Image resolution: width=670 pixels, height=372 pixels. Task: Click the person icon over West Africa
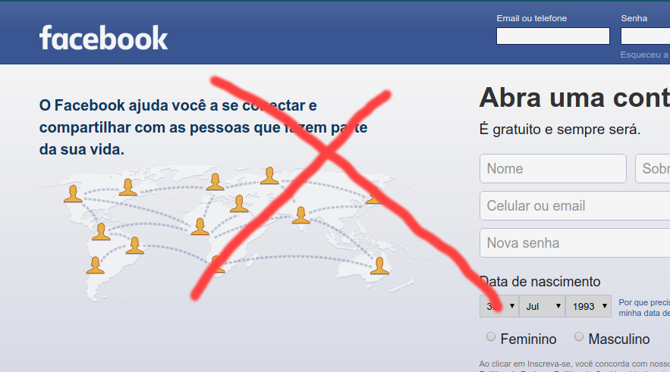[x=200, y=227]
